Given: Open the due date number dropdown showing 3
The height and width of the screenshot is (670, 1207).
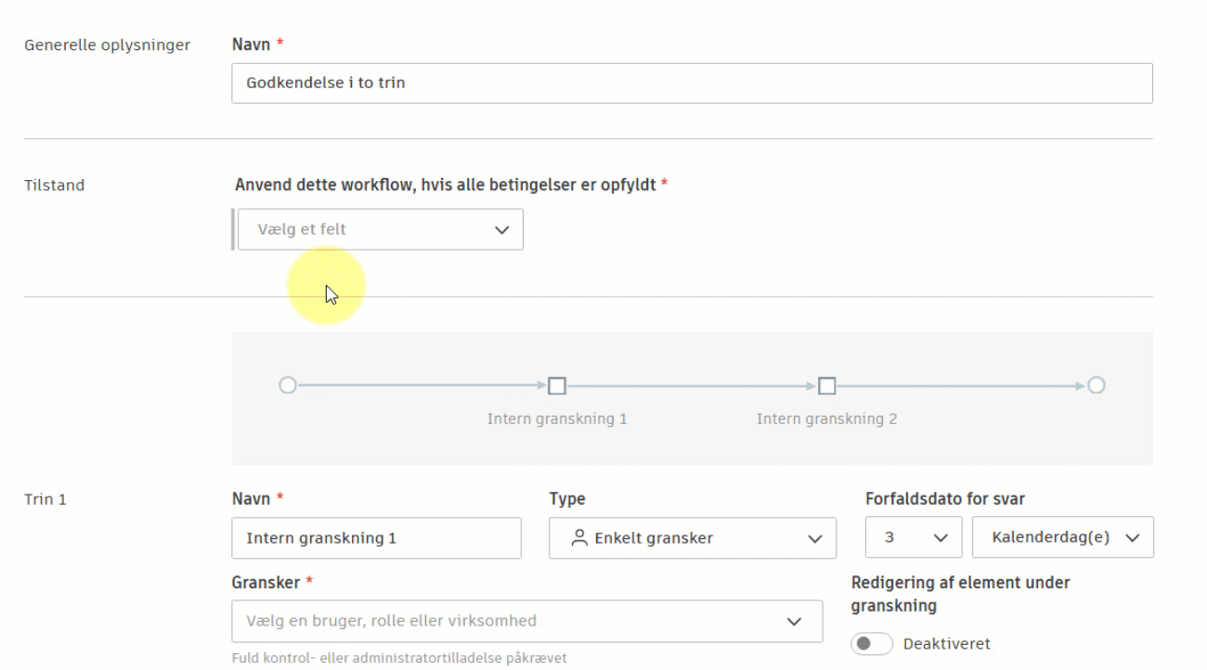Looking at the screenshot, I should click(x=913, y=536).
